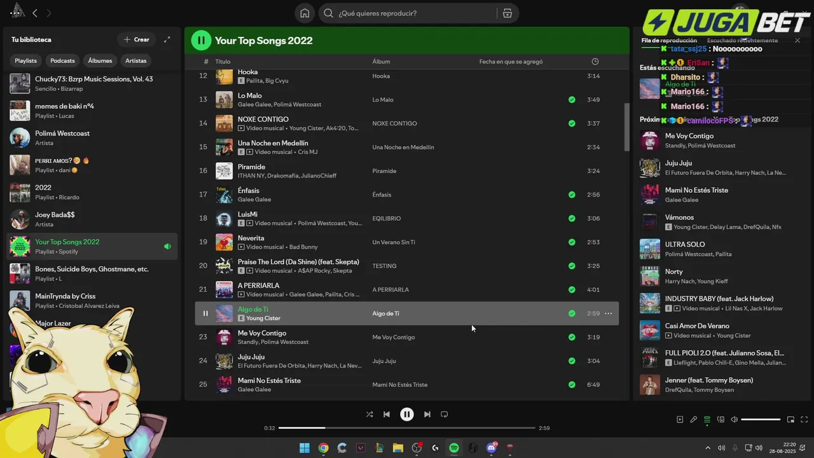
Task: Filter the library by Álbumes
Action: (x=100, y=60)
